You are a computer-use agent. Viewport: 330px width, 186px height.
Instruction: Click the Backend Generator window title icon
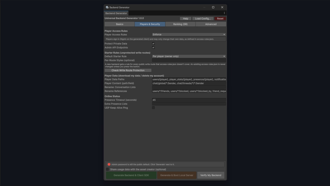point(107,7)
